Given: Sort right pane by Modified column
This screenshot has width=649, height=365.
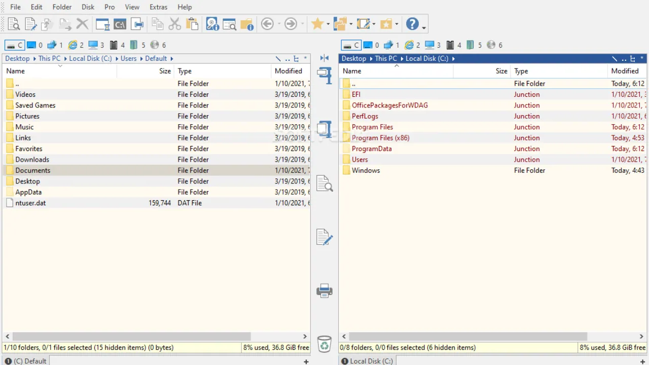Looking at the screenshot, I should [x=627, y=71].
